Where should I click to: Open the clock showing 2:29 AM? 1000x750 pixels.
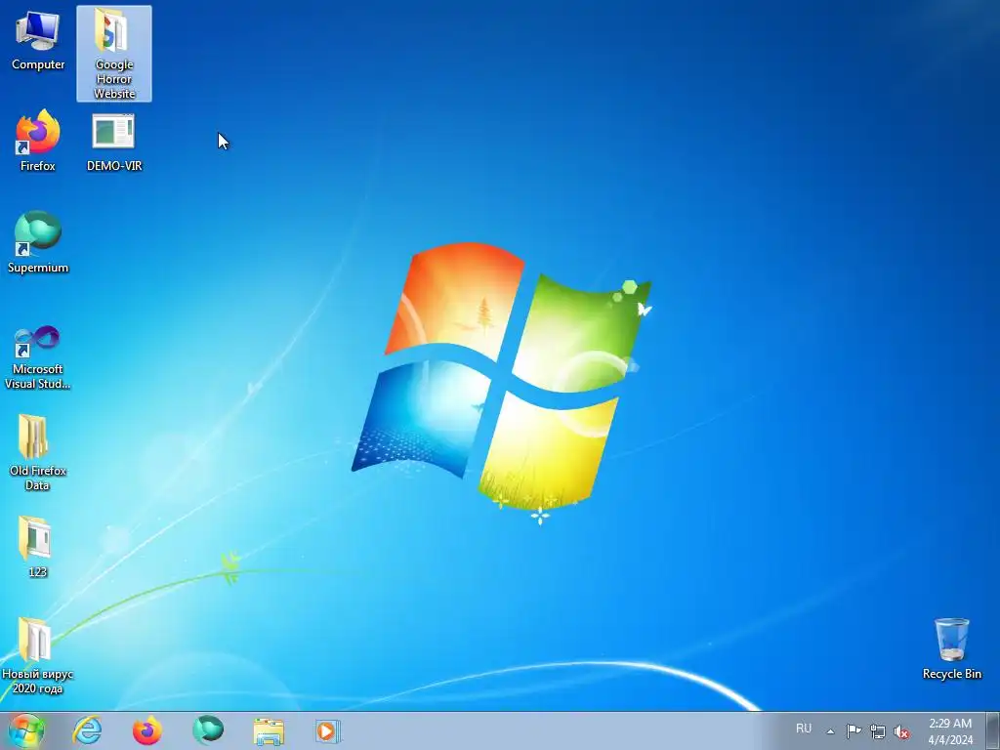click(950, 731)
